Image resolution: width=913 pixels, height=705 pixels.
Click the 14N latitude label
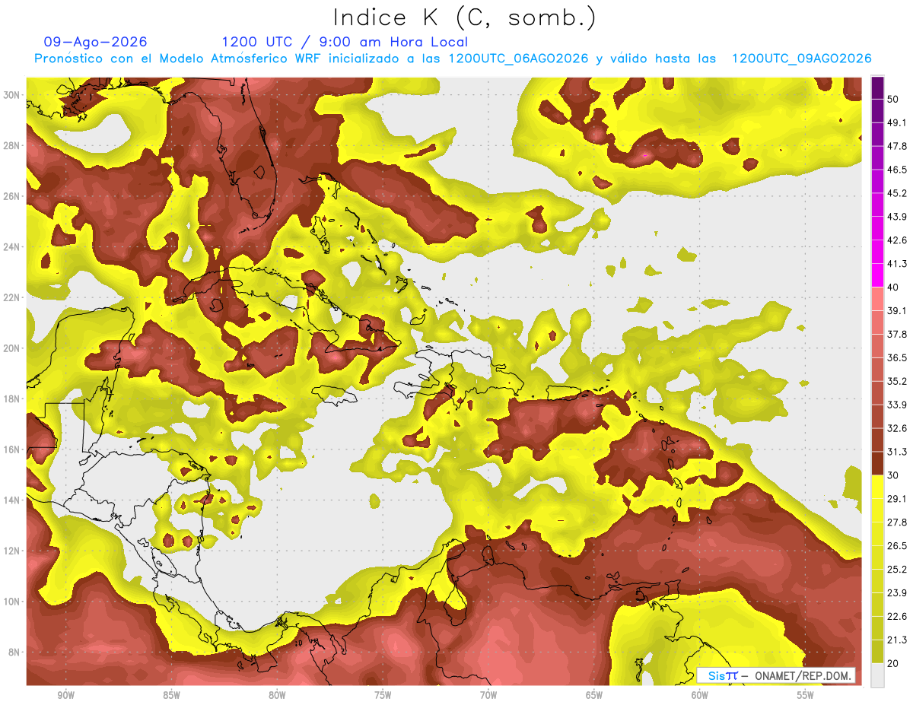pyautogui.click(x=12, y=500)
